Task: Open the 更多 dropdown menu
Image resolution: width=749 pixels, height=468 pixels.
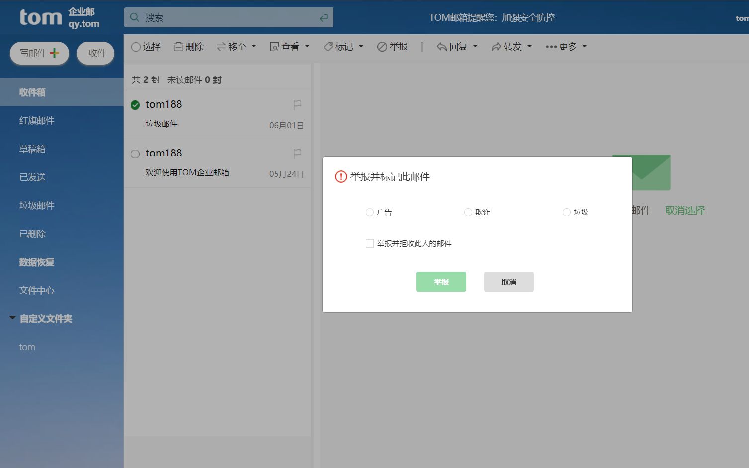Action: click(565, 46)
